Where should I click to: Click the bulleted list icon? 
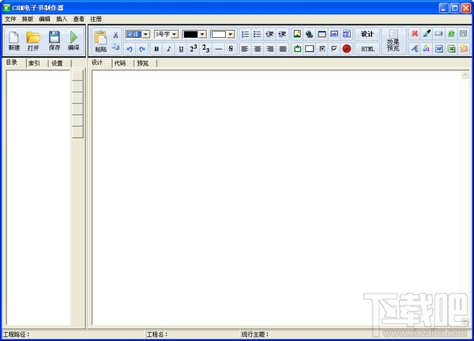[x=258, y=35]
